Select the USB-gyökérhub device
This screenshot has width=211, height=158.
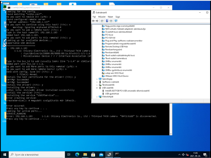point(112,93)
